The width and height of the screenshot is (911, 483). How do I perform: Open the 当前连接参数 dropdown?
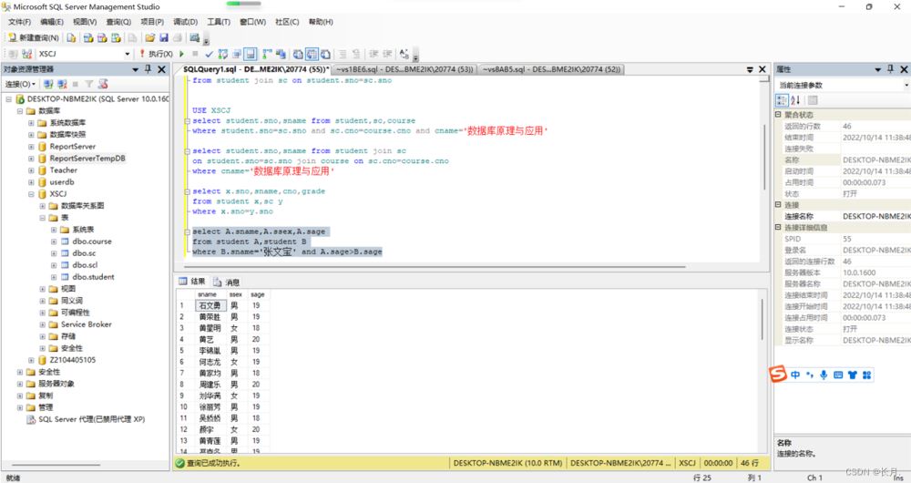[905, 85]
